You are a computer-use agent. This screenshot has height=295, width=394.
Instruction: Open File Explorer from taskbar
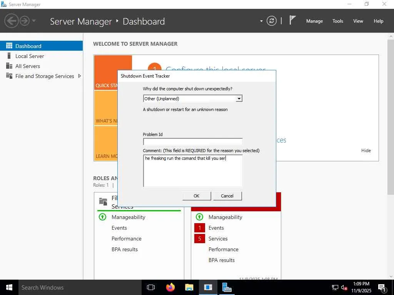[189, 287]
